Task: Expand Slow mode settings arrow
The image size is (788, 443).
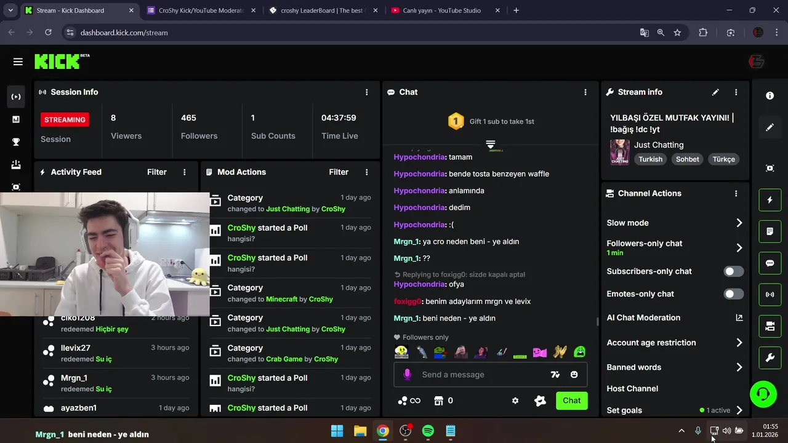Action: point(739,223)
